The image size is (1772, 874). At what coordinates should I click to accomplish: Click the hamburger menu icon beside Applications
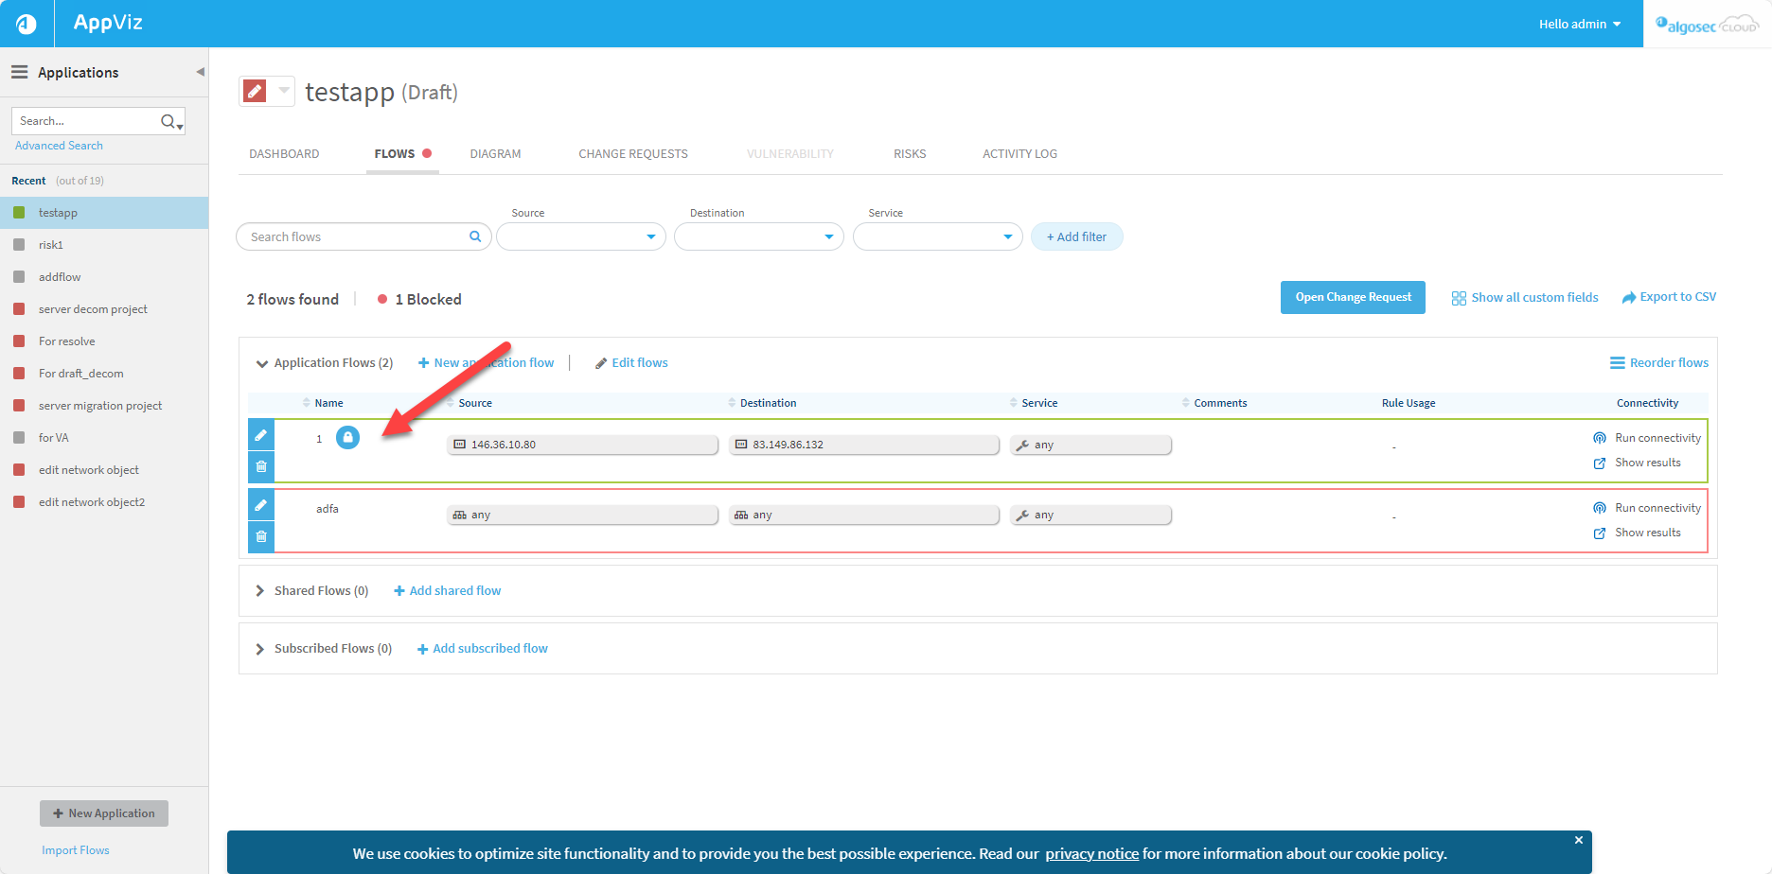pos(19,72)
